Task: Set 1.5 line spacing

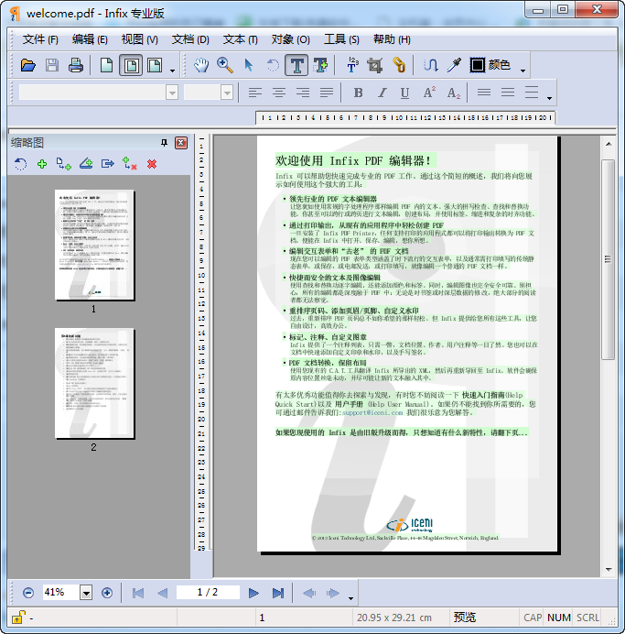Action: click(x=508, y=93)
